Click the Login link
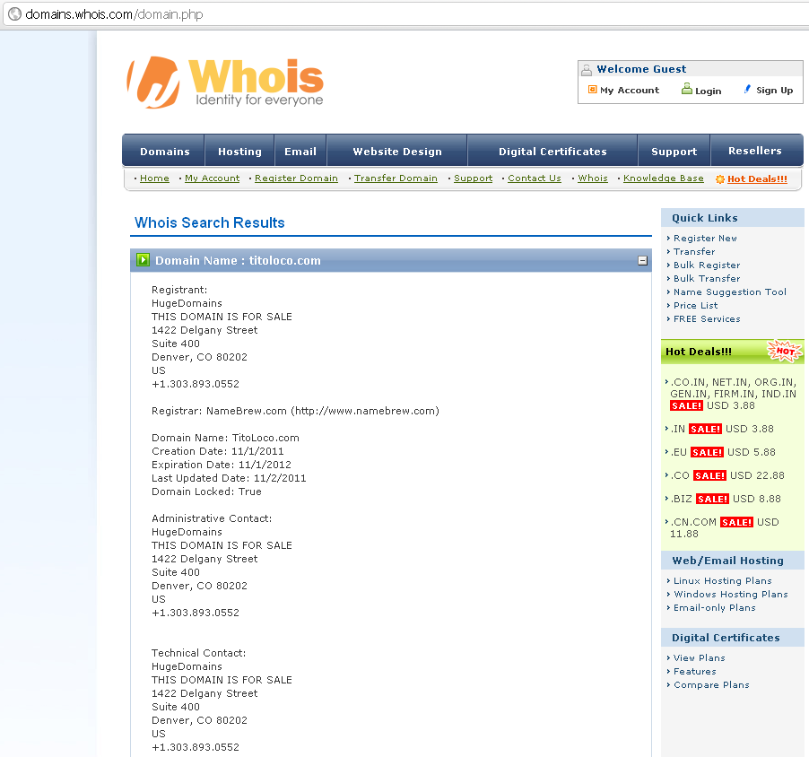This screenshot has height=757, width=809. point(708,91)
